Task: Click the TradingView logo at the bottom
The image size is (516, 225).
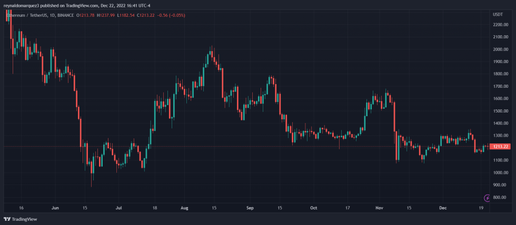Action: pos(21,219)
